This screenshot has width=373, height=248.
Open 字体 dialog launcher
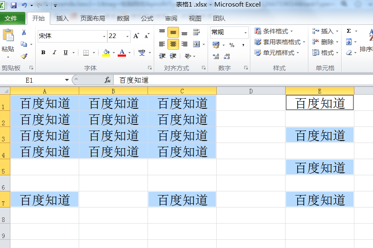pyautogui.click(x=150, y=68)
